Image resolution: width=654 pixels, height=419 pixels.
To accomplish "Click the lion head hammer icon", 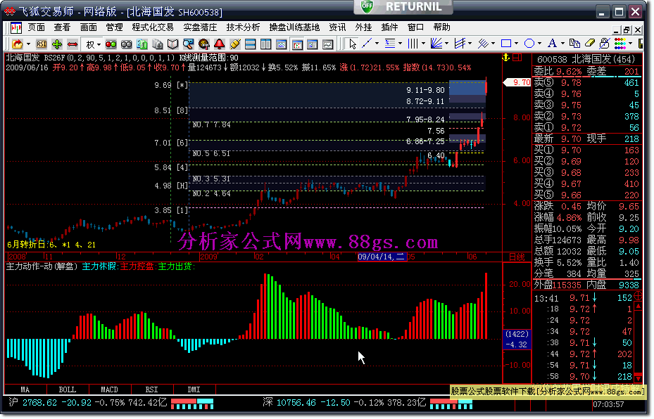I will (x=203, y=44).
